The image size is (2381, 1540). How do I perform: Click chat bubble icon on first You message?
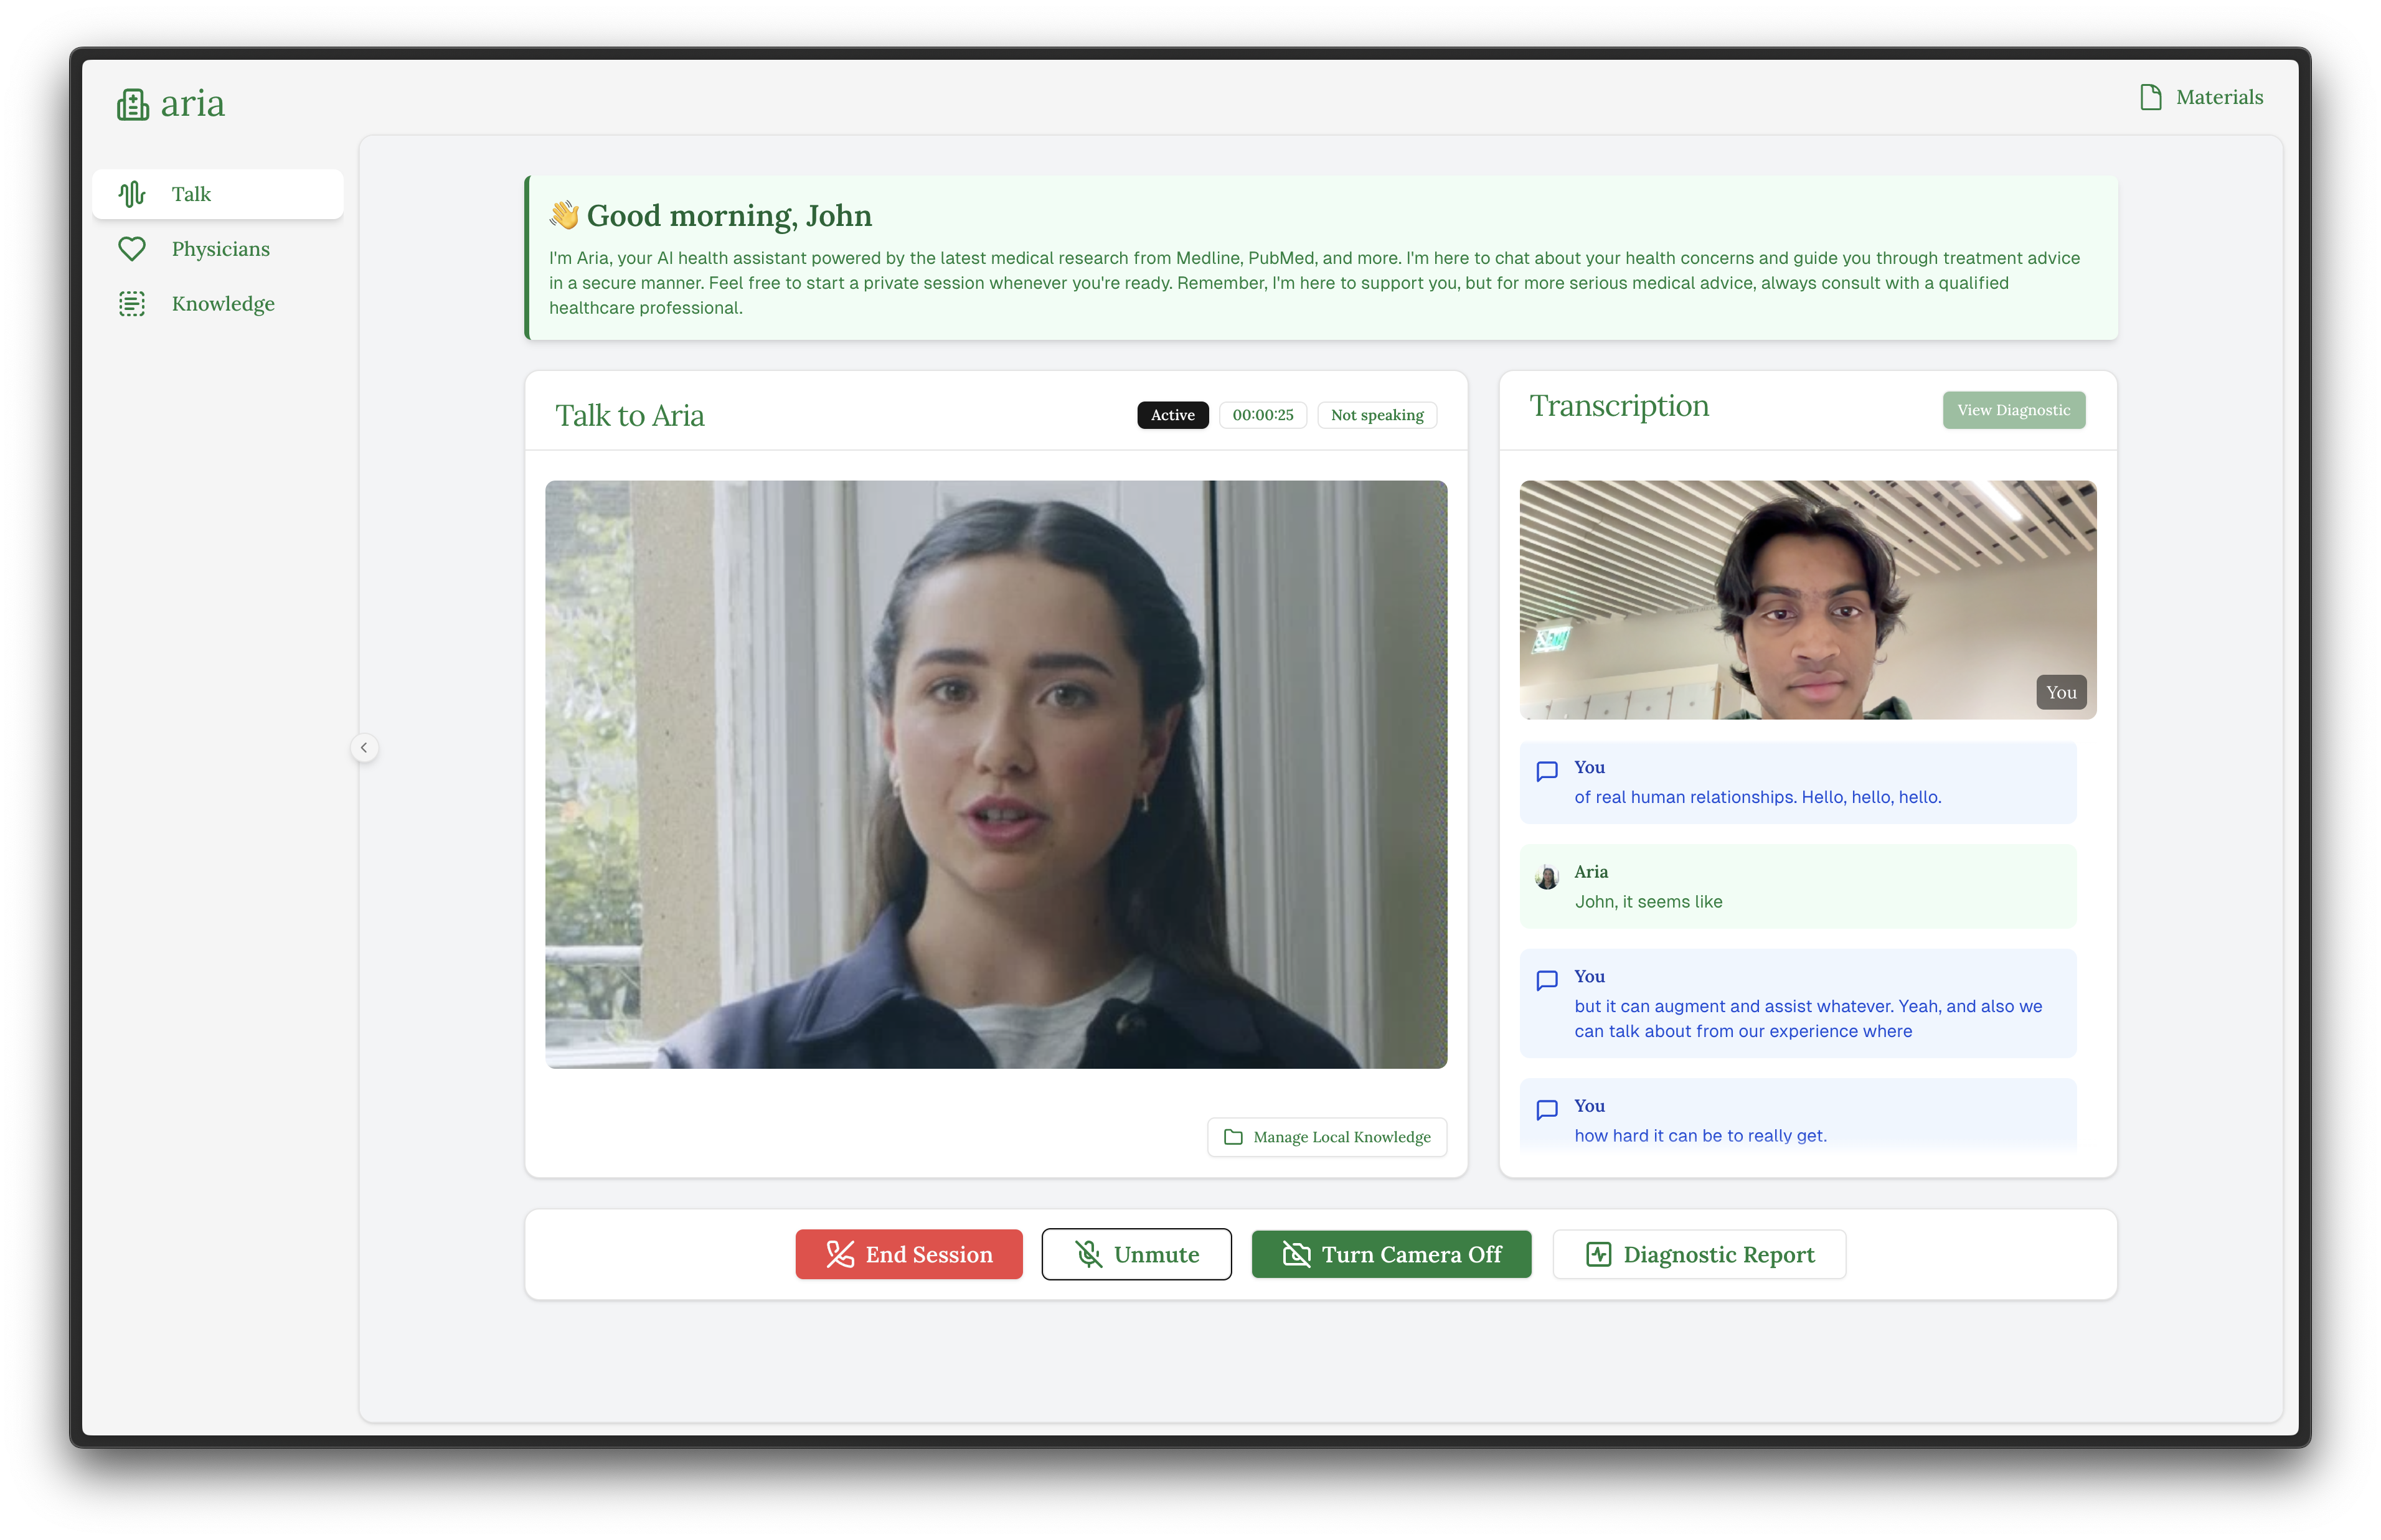point(1547,771)
